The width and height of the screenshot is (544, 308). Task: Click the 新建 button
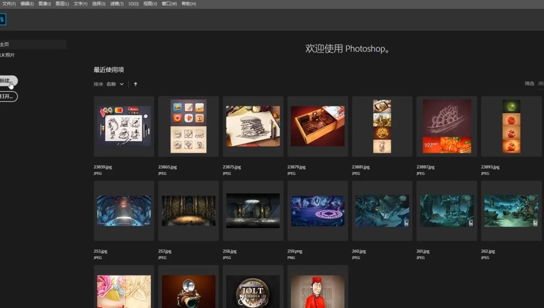click(x=7, y=81)
